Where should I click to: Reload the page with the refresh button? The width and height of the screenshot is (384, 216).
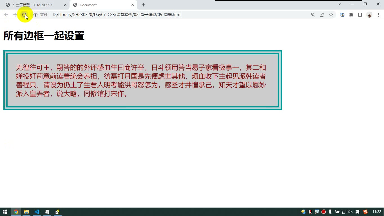tap(24, 15)
